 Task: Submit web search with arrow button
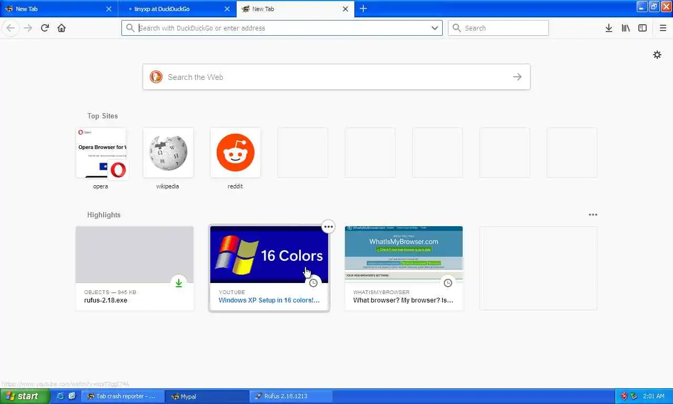coord(517,77)
